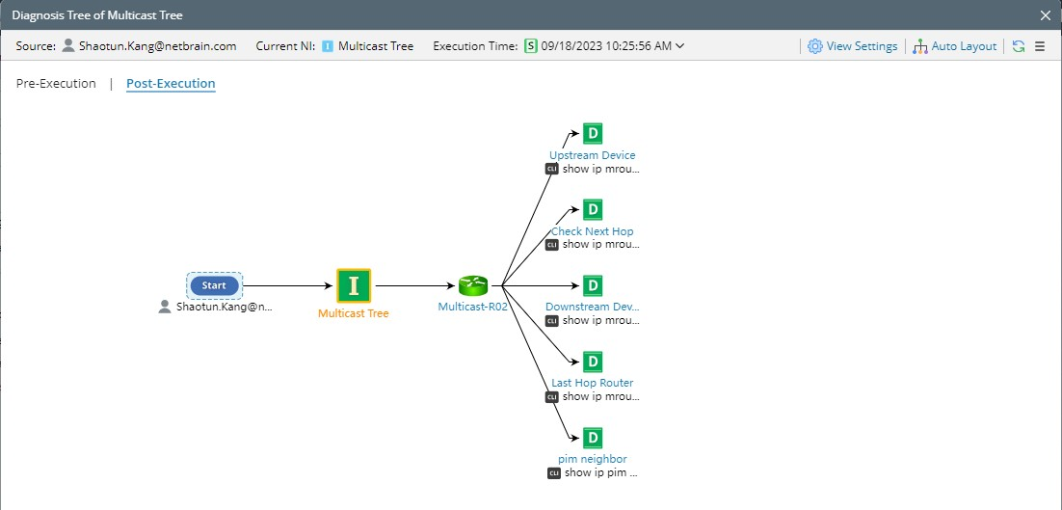Click the Upstream Device diagnosis node icon
Viewport: 1062px width, 510px height.
click(594, 134)
